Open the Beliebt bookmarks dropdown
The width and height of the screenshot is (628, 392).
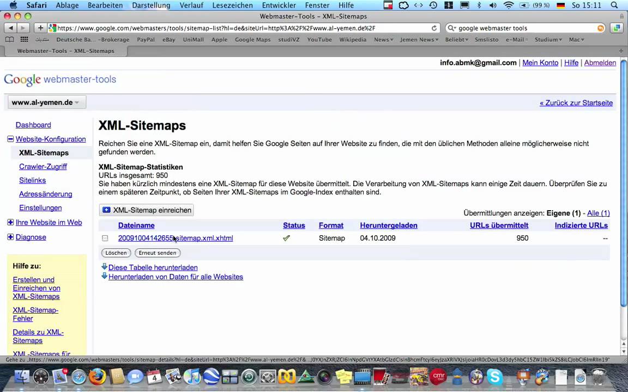[457, 40]
